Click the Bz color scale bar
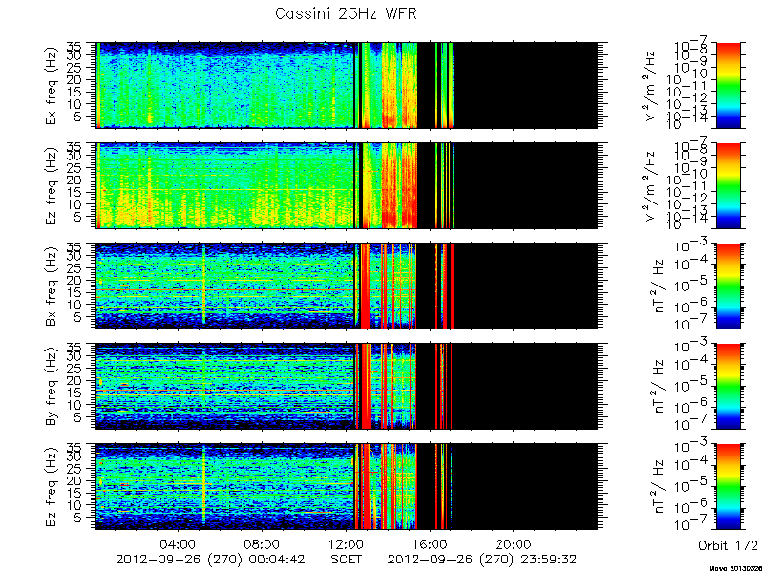 728,487
